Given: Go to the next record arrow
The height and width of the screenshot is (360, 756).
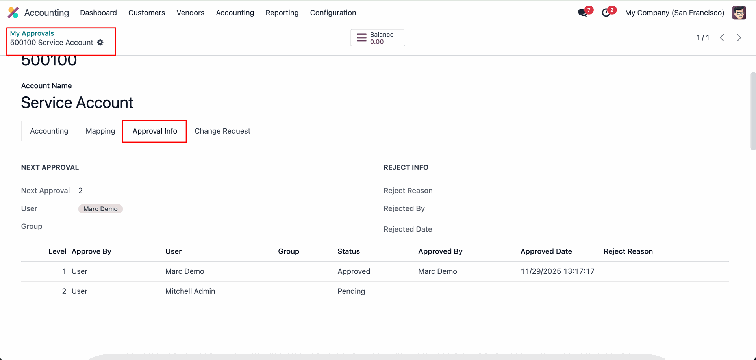Looking at the screenshot, I should 739,38.
